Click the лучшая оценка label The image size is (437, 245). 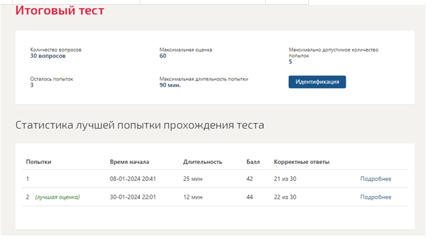(57, 197)
